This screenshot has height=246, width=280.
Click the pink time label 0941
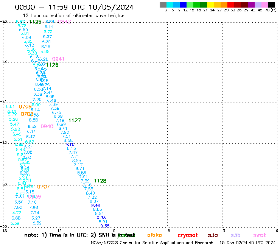click(58, 59)
